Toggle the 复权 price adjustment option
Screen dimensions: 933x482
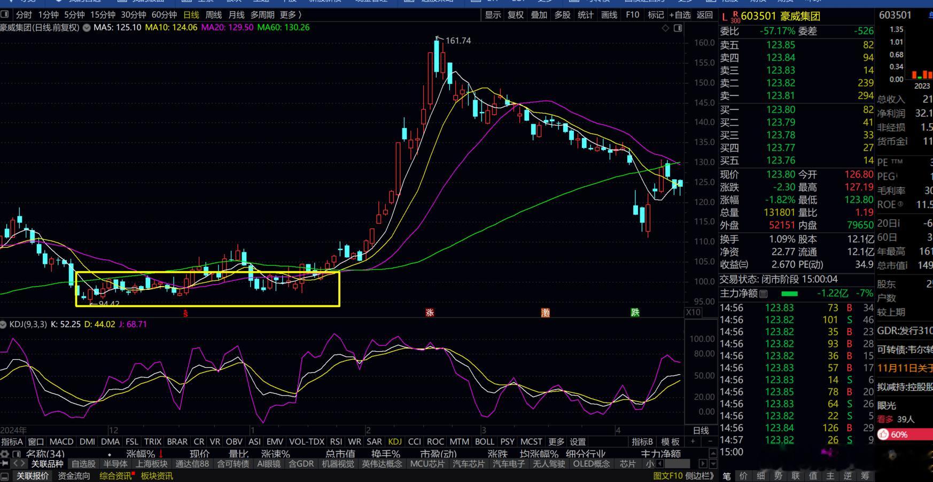(x=515, y=15)
